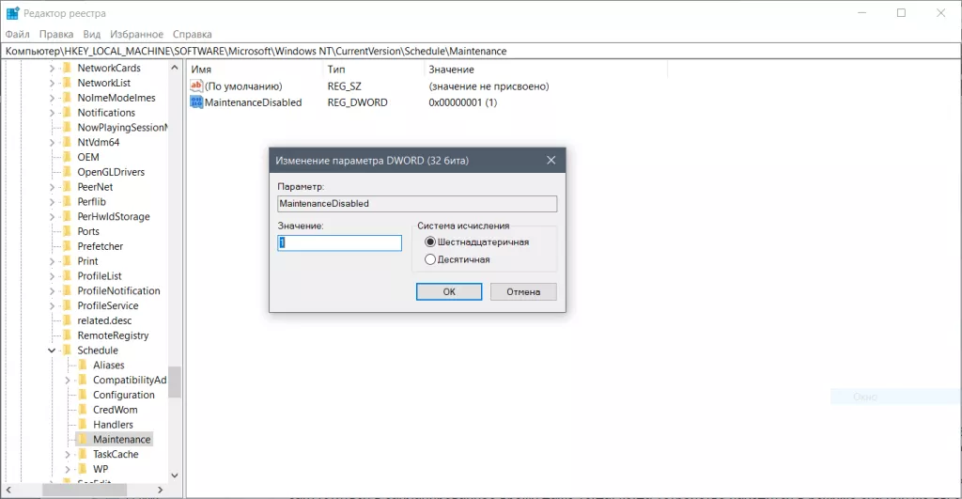Expand the NtVdm64 key
962x499 pixels.
coord(53,143)
